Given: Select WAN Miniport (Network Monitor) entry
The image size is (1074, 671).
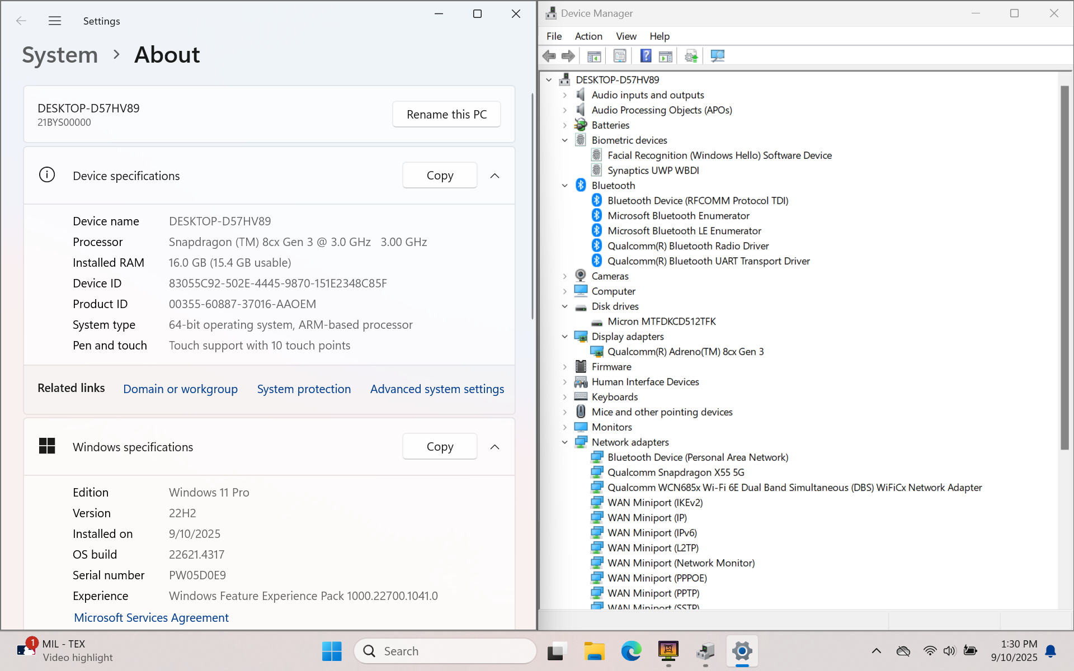Looking at the screenshot, I should 681,563.
